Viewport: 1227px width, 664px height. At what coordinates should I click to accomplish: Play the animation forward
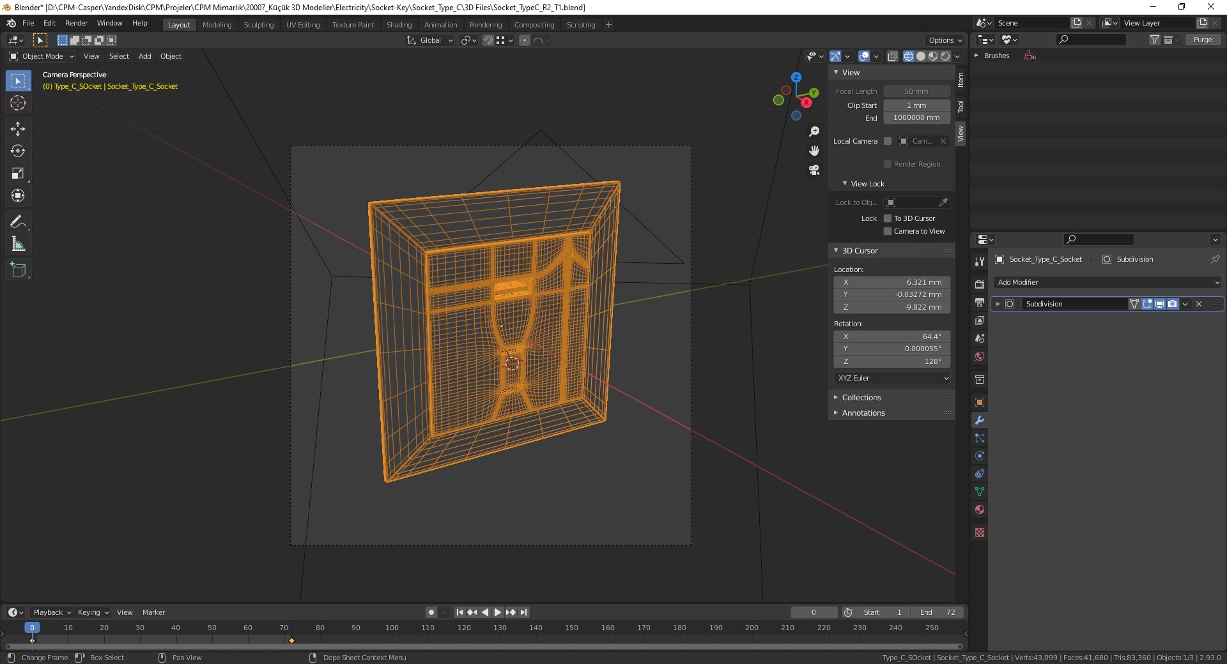coord(498,612)
